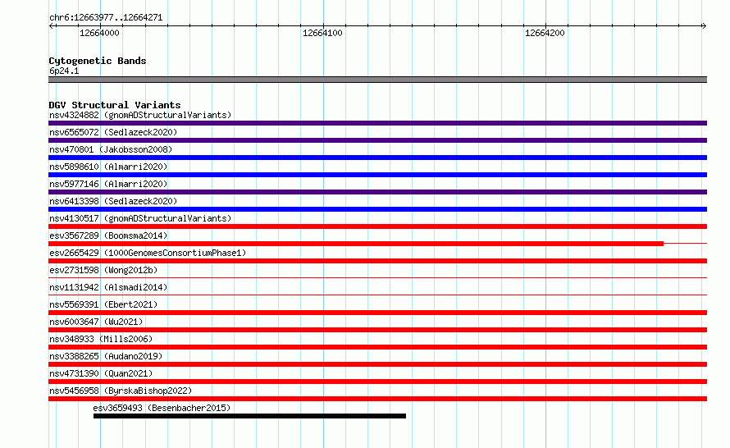
Task: Open variant label nsv348933 (Mills2006)
Action: (x=101, y=339)
